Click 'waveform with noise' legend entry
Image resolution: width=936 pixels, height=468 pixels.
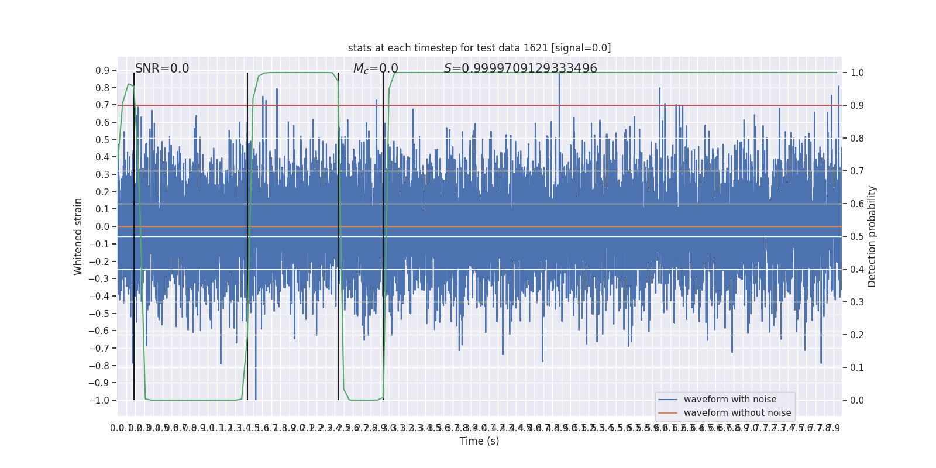point(730,400)
